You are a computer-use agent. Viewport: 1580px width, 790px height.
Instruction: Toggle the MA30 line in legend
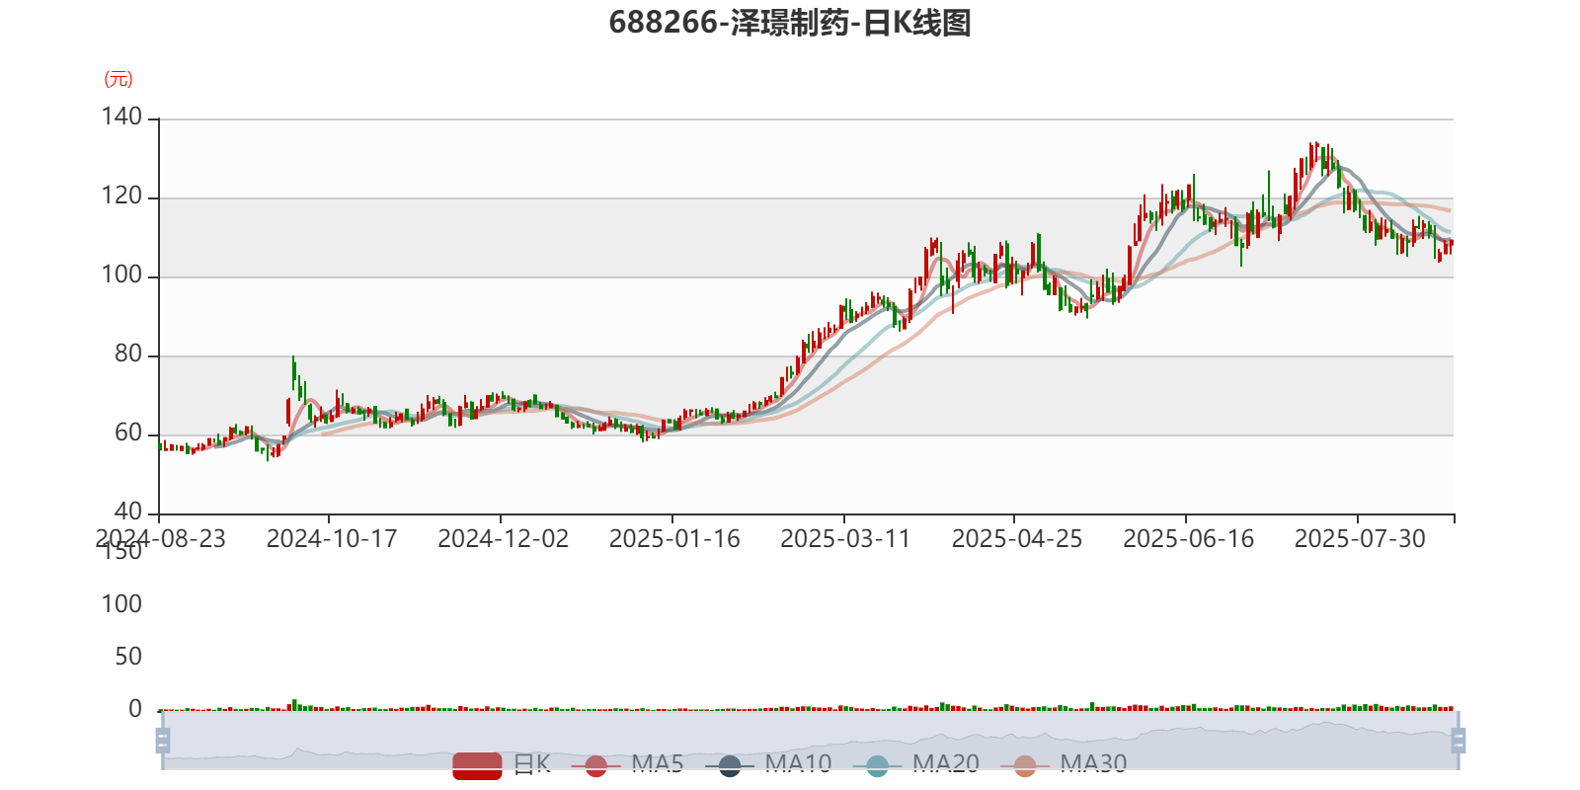1064,764
